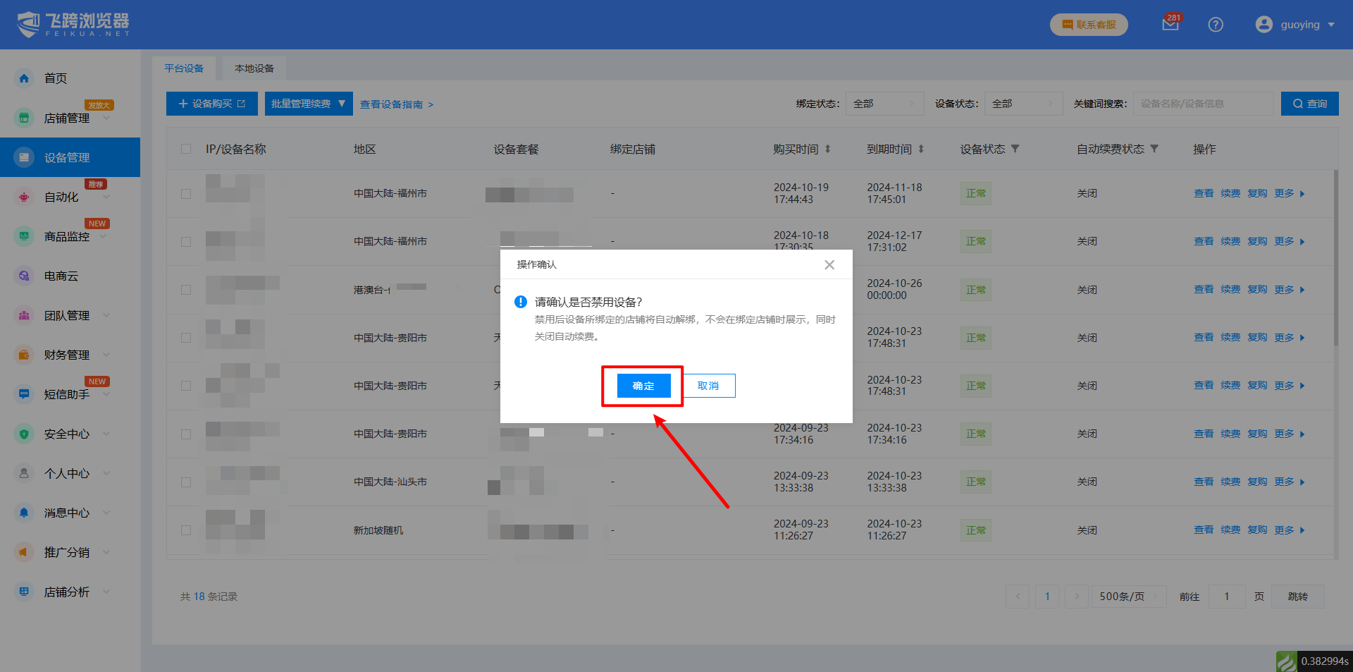Open 财务管理 in the sidebar menu
The height and width of the screenshot is (672, 1353).
(x=67, y=355)
